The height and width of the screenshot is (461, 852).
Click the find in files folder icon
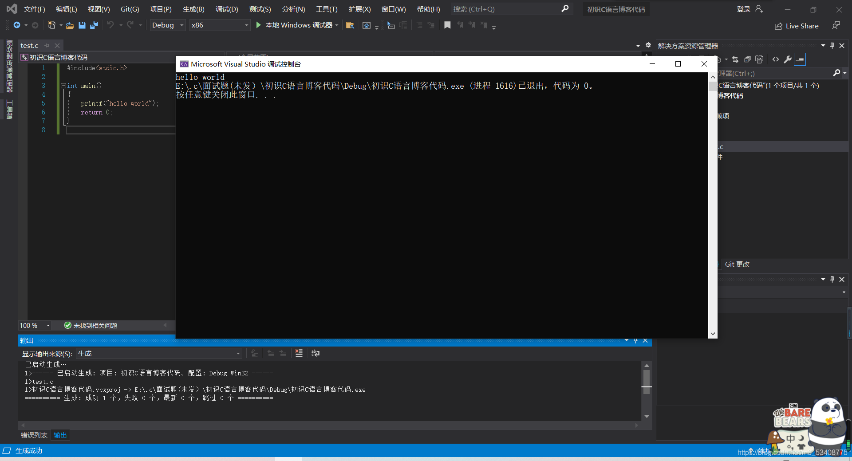(350, 25)
